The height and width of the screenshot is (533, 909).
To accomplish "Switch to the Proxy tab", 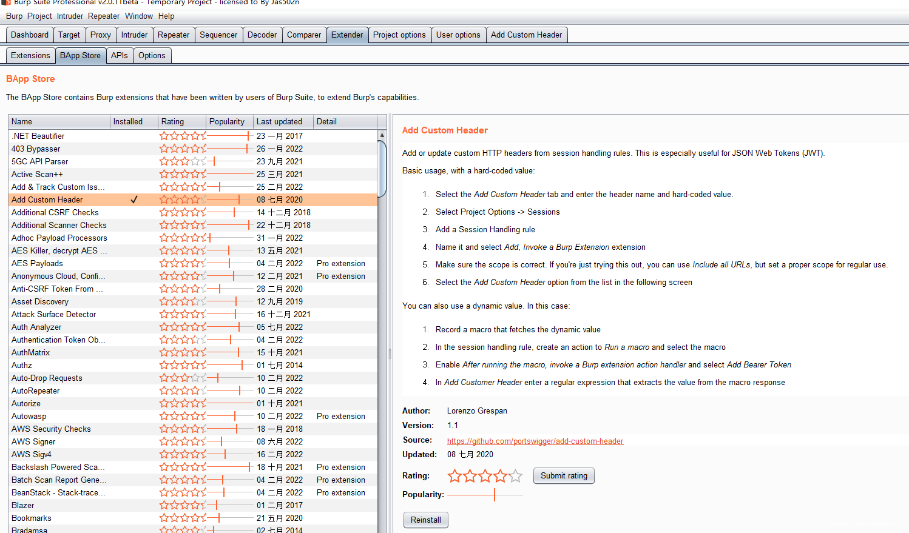I will tap(101, 35).
